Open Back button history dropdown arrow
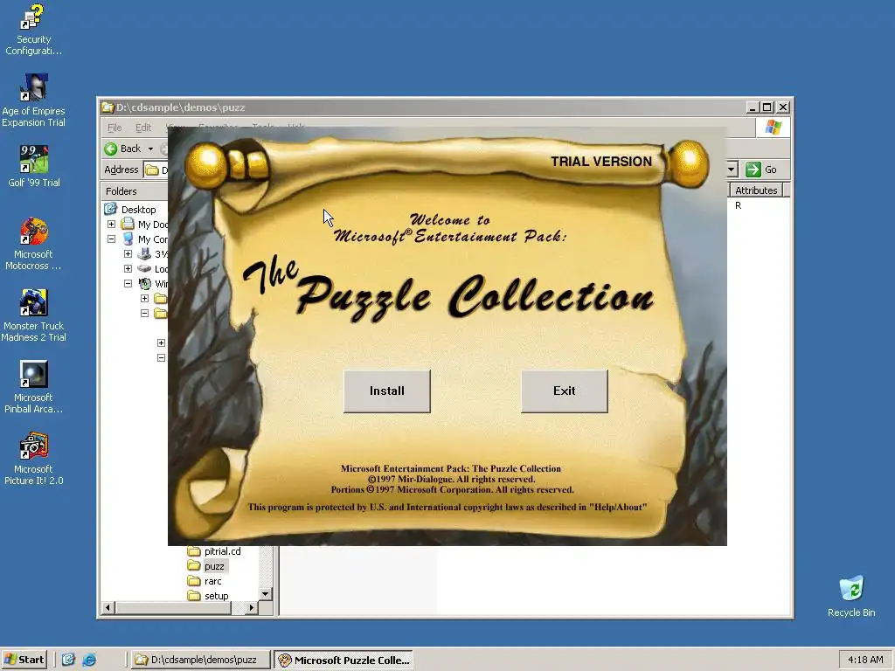 pos(150,149)
